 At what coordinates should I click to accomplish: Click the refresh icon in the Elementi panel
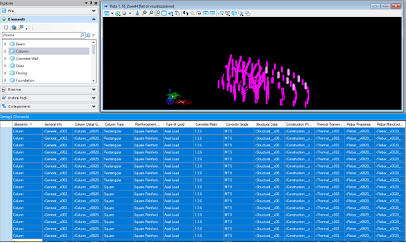pos(6,27)
